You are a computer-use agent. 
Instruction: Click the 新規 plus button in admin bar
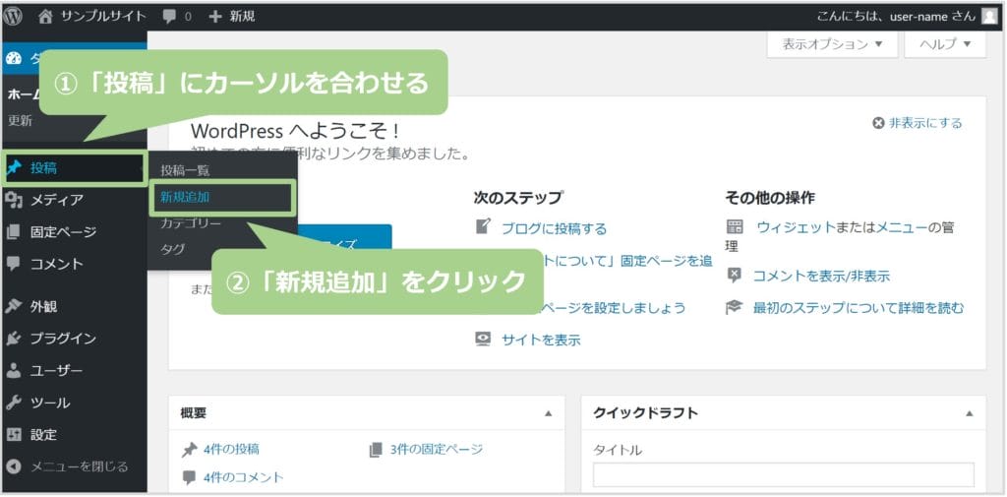click(232, 17)
